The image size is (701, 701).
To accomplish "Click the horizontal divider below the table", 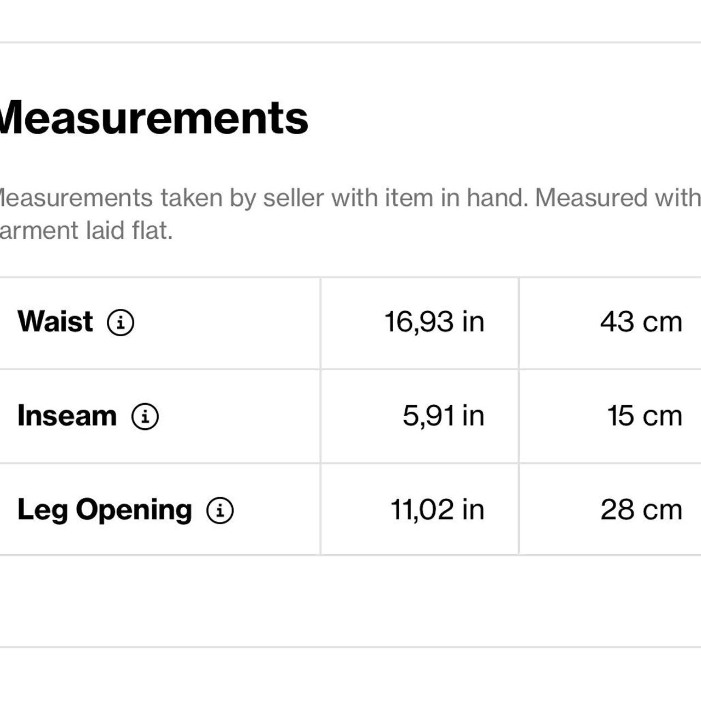I will (350, 647).
